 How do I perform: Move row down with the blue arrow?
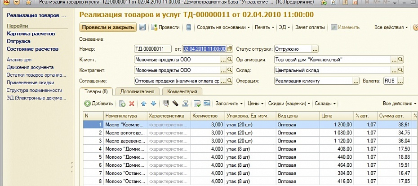point(153,104)
